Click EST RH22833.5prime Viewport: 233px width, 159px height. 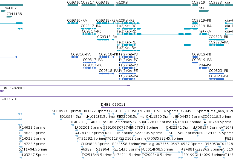(157, 122)
